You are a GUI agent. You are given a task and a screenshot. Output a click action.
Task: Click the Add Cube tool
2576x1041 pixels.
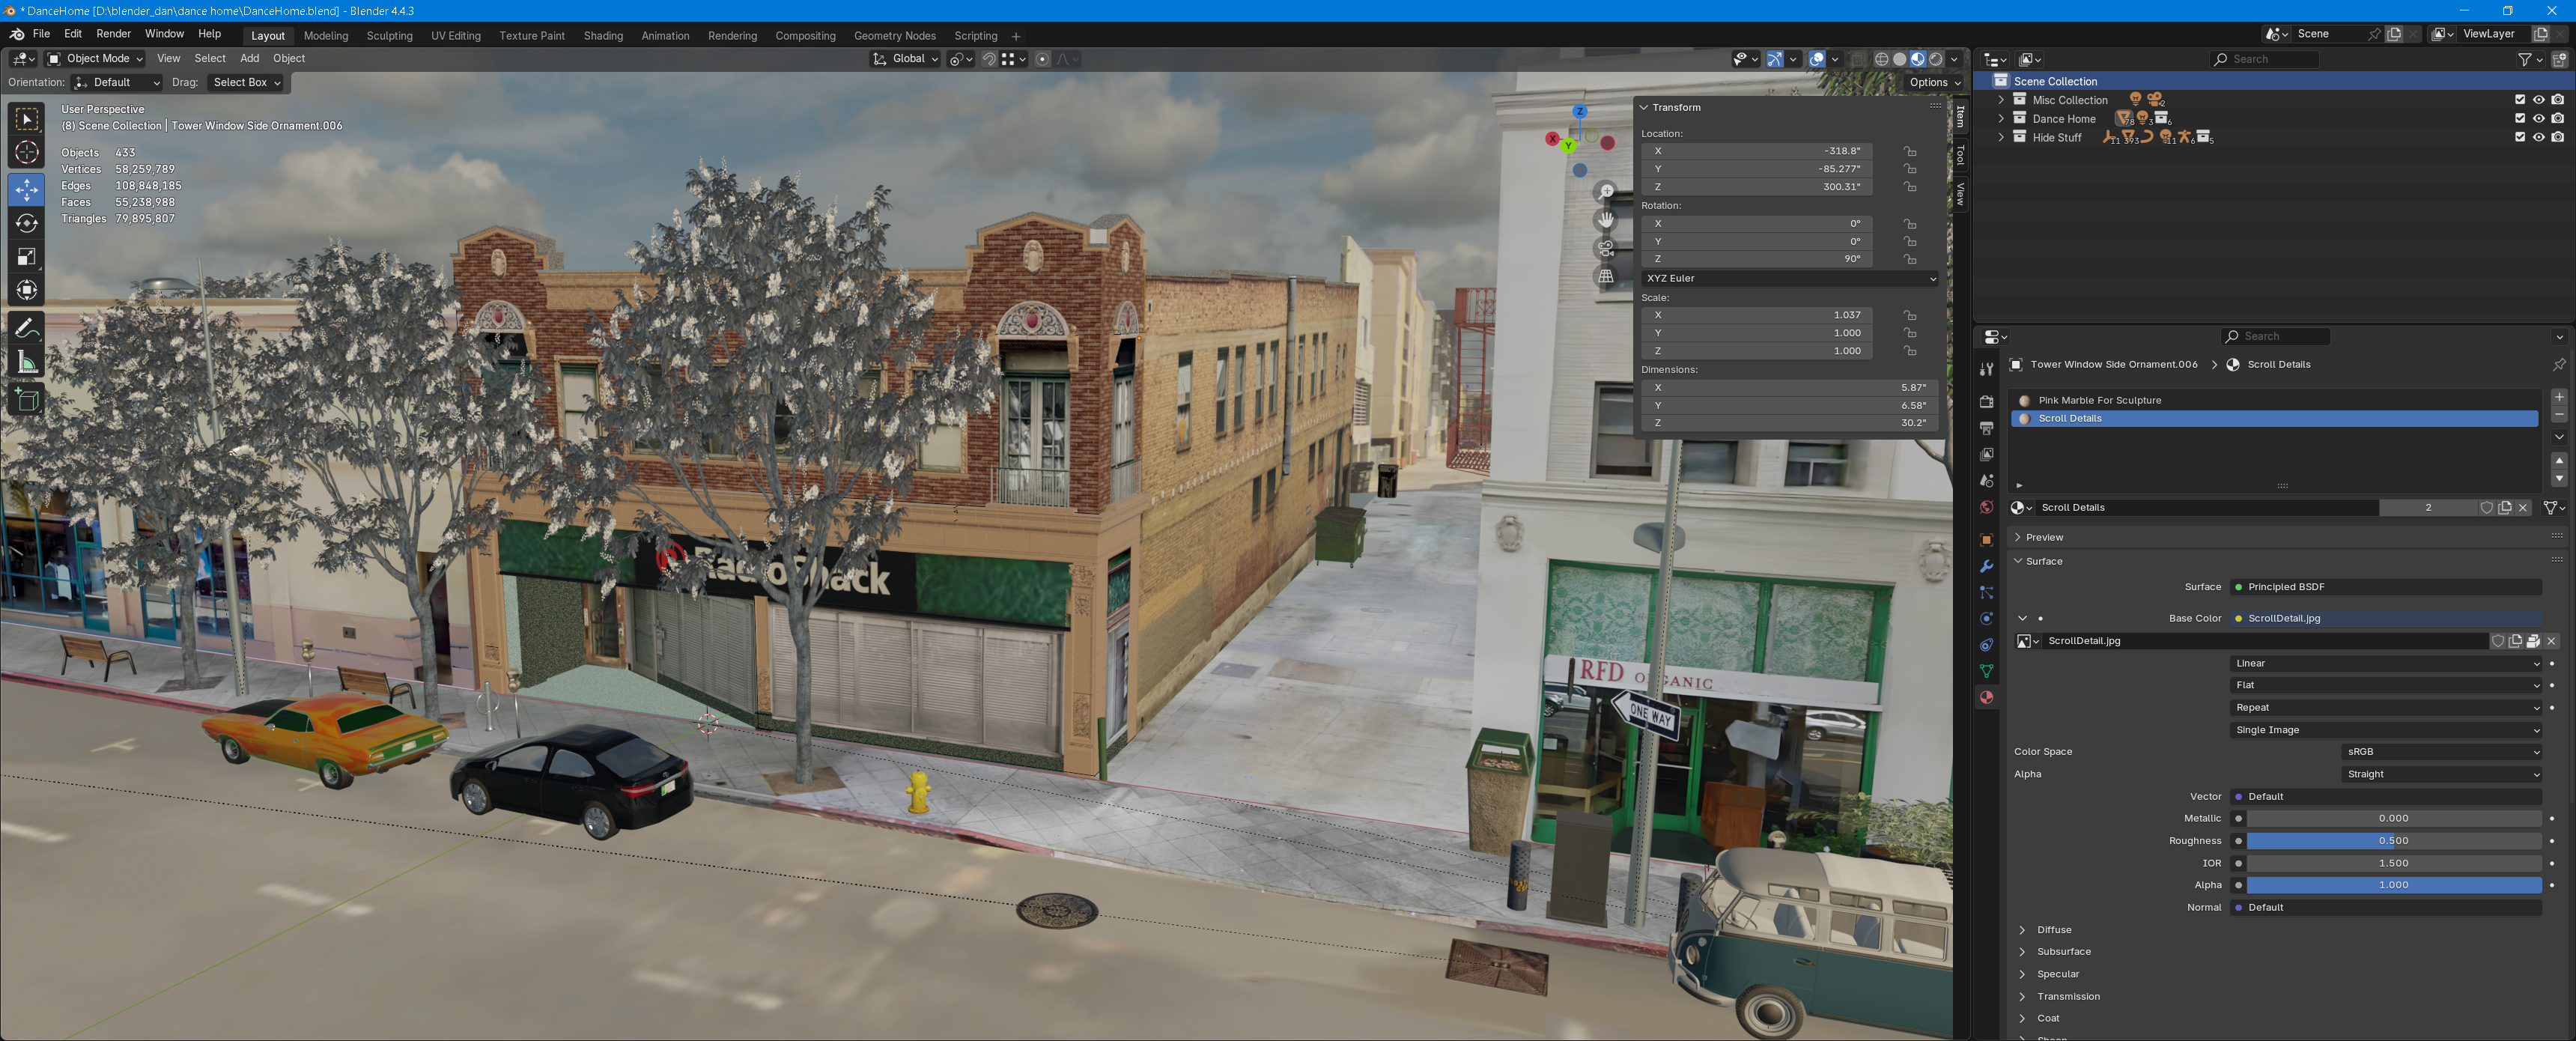point(27,400)
